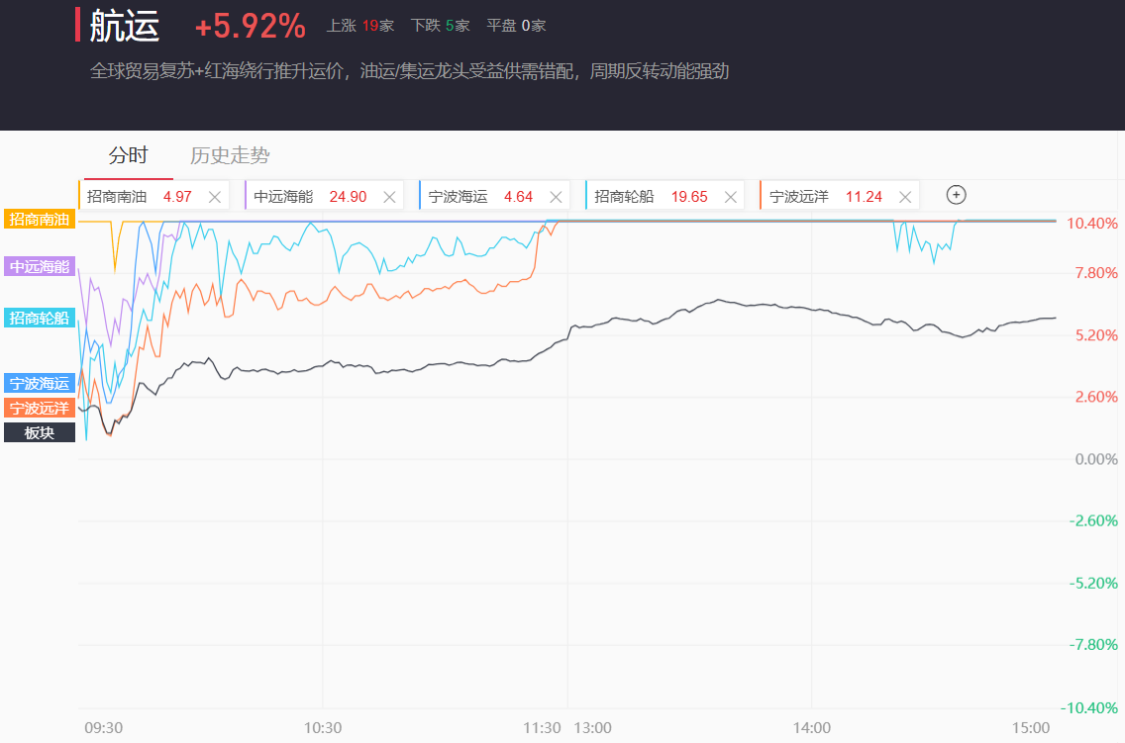The height and width of the screenshot is (743, 1125).
Task: Delete 宁波远洋 from the chart comparison
Action: coord(904,197)
